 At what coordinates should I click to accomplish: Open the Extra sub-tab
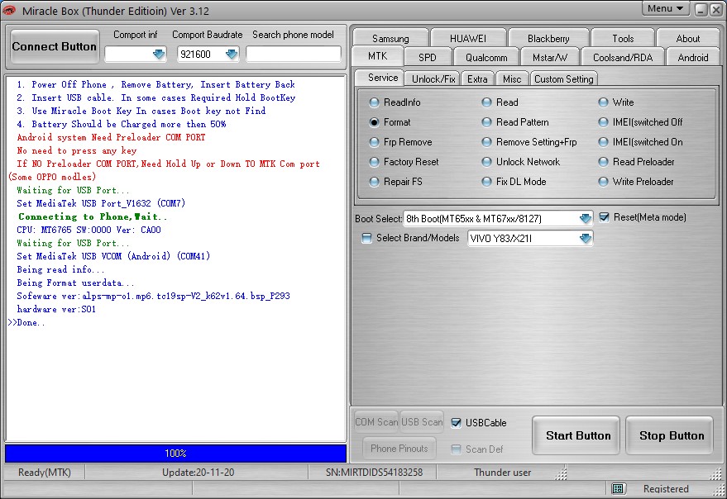477,78
